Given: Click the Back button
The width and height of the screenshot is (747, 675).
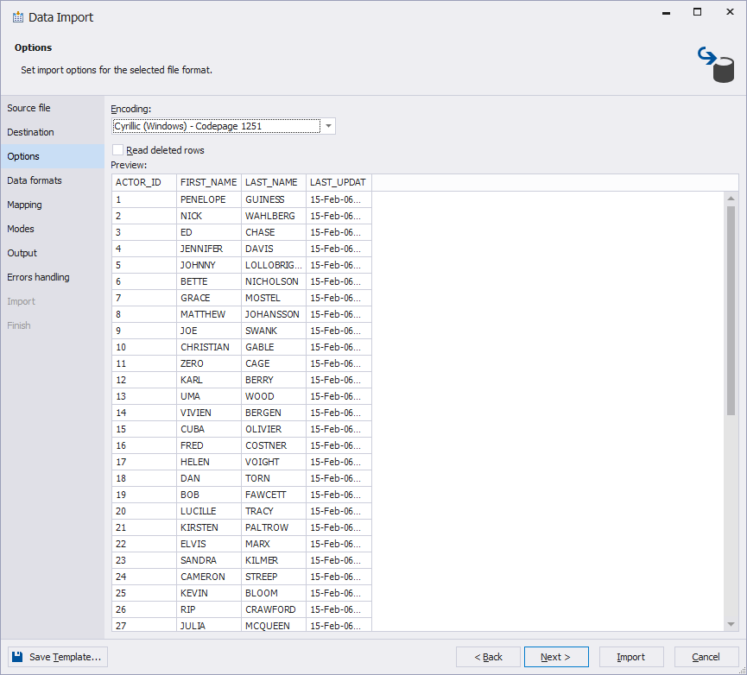Looking at the screenshot, I should pyautogui.click(x=488, y=657).
